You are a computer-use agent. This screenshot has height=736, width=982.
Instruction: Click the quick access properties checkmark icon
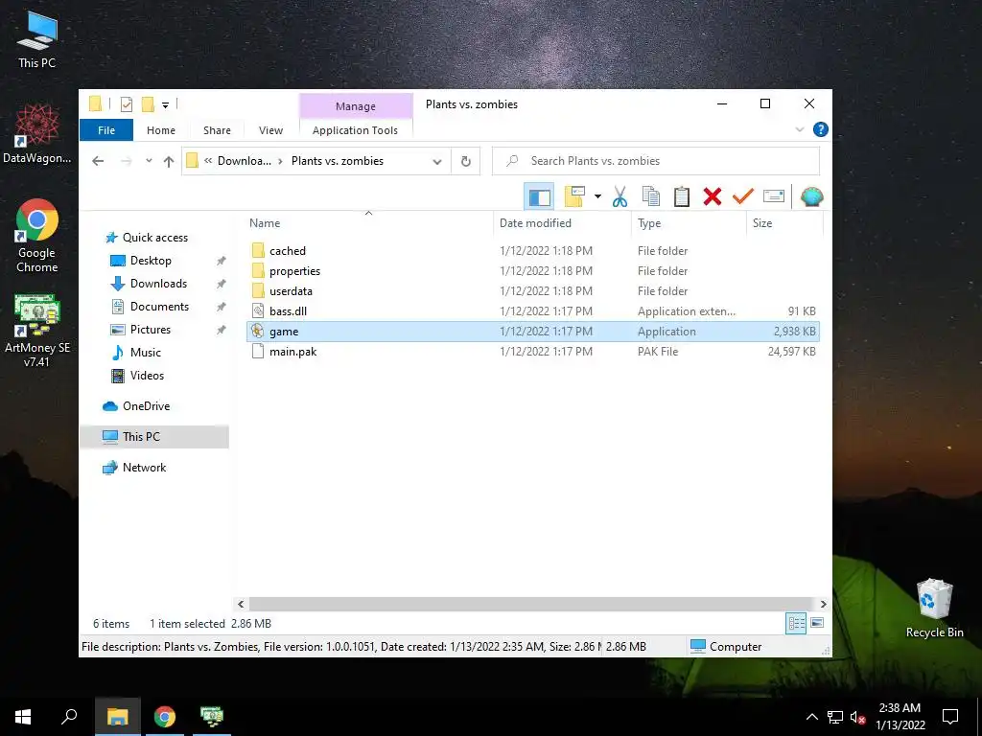pyautogui.click(x=127, y=104)
